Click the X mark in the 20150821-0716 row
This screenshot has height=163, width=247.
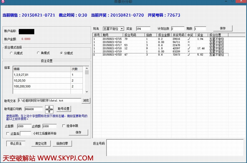click(x=188, y=42)
